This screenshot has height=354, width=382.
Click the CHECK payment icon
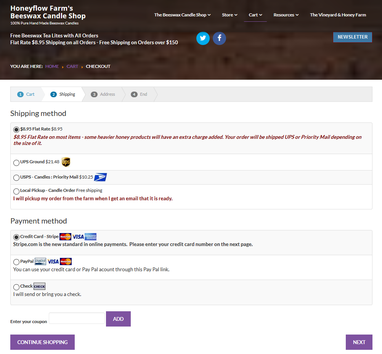tap(40, 286)
